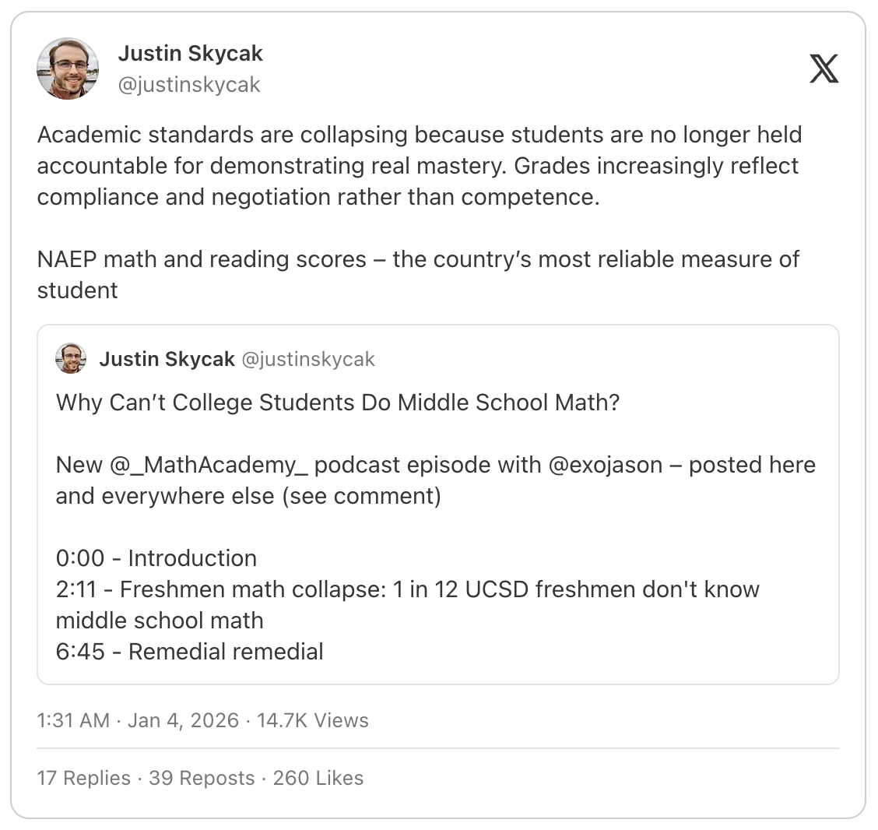Open small avatar in quoted tweet

(71, 358)
